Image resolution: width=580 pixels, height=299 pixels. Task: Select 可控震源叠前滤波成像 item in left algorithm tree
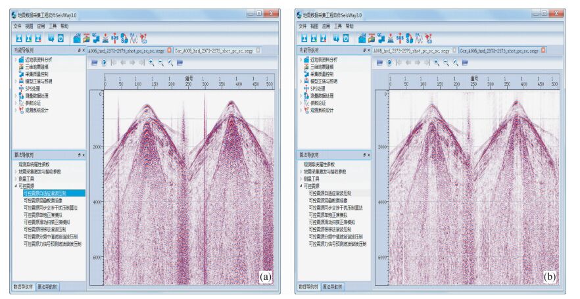[45, 200]
